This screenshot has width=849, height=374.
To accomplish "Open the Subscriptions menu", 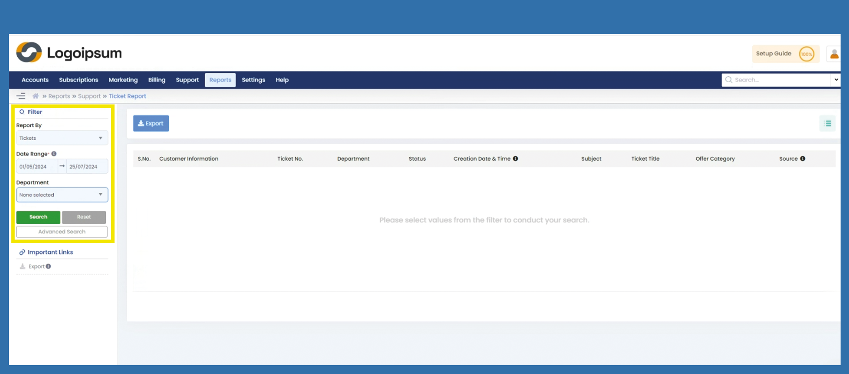I will pos(78,80).
